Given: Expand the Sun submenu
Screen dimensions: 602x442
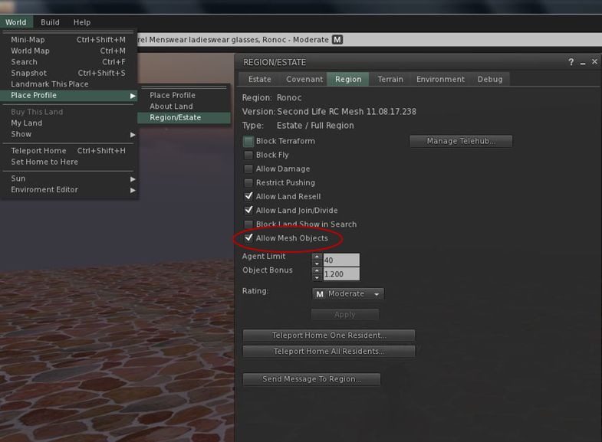Looking at the screenshot, I should click(69, 178).
